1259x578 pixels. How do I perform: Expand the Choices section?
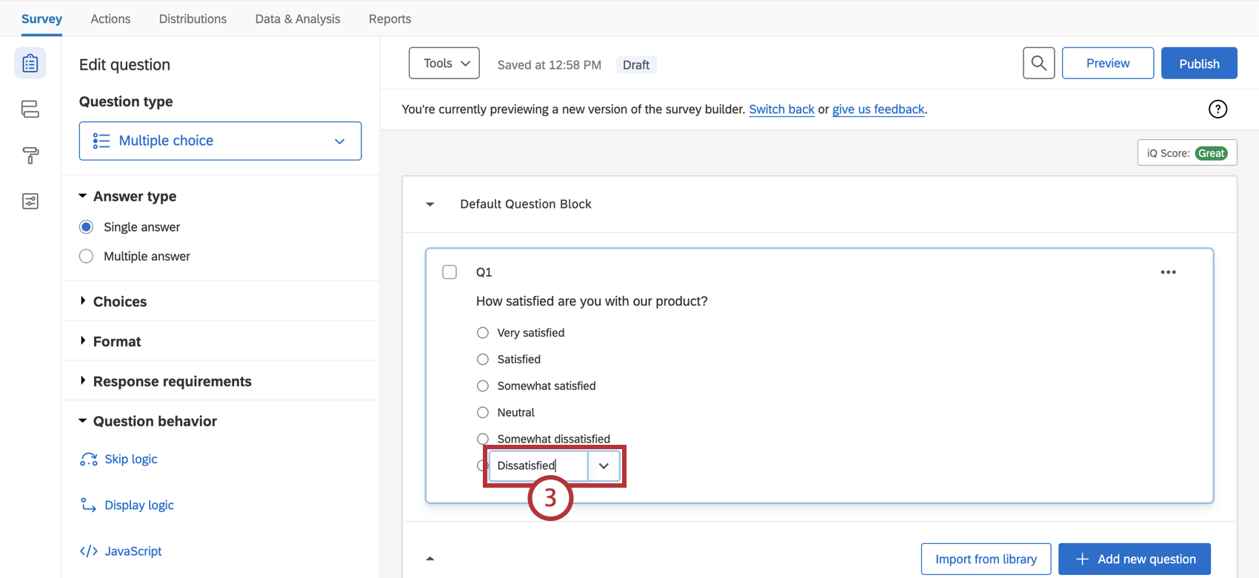[x=119, y=301]
